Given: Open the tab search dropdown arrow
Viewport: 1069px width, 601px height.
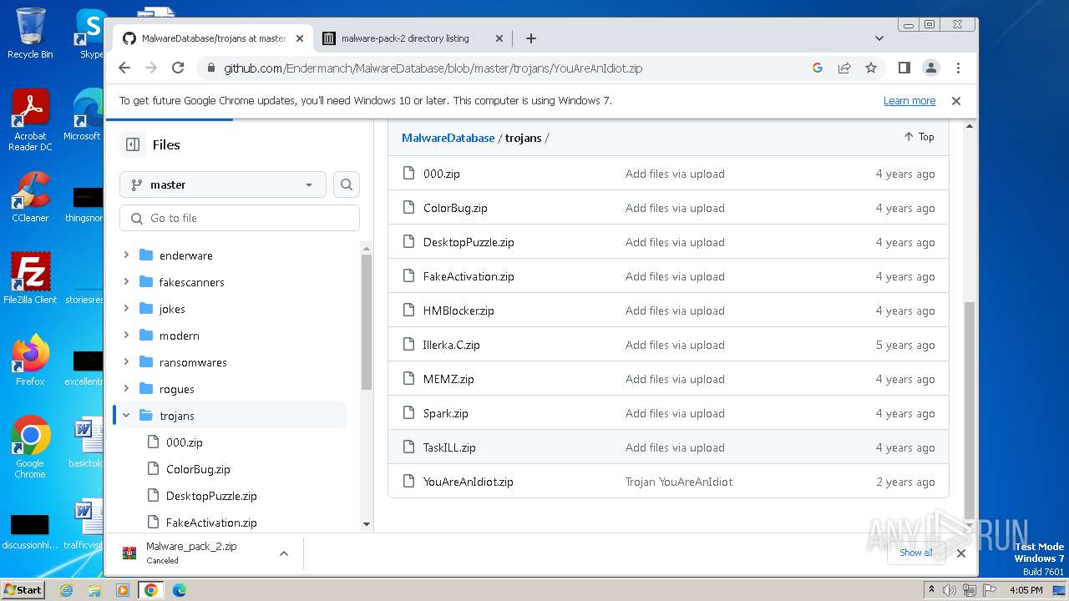Looking at the screenshot, I should (x=879, y=38).
